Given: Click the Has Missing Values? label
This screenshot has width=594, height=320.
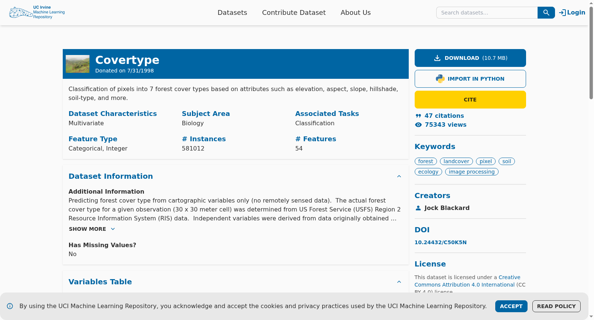Looking at the screenshot, I should pyautogui.click(x=102, y=245).
